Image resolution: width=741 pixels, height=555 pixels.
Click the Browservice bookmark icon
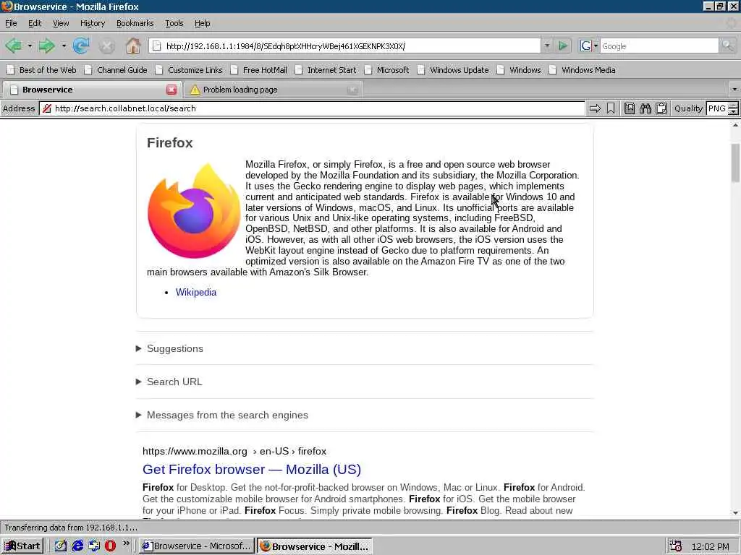coord(611,108)
